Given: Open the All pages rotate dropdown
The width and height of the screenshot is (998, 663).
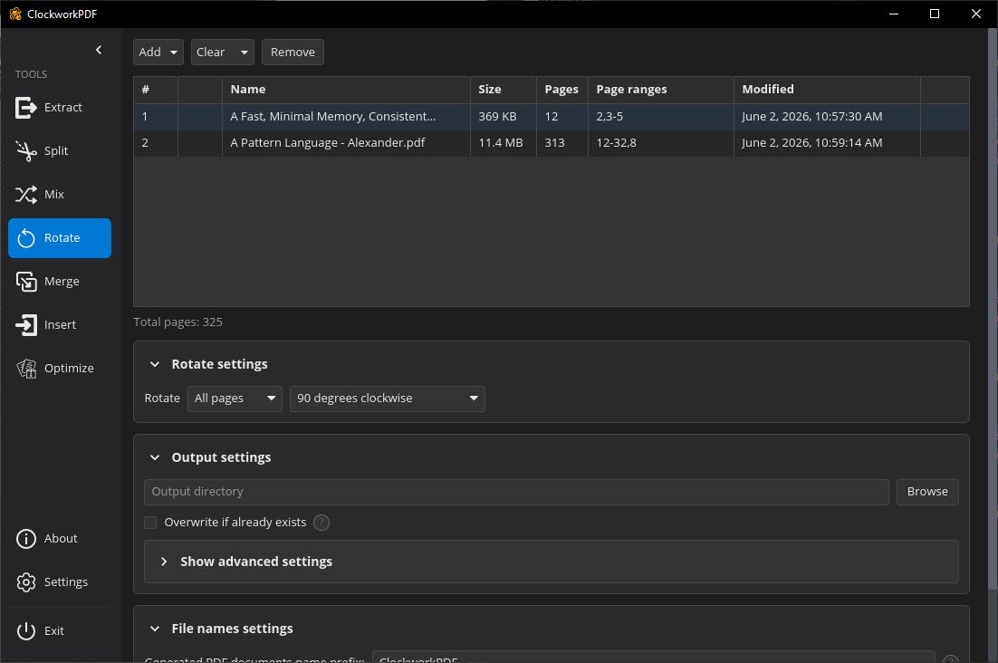Looking at the screenshot, I should pos(235,399).
